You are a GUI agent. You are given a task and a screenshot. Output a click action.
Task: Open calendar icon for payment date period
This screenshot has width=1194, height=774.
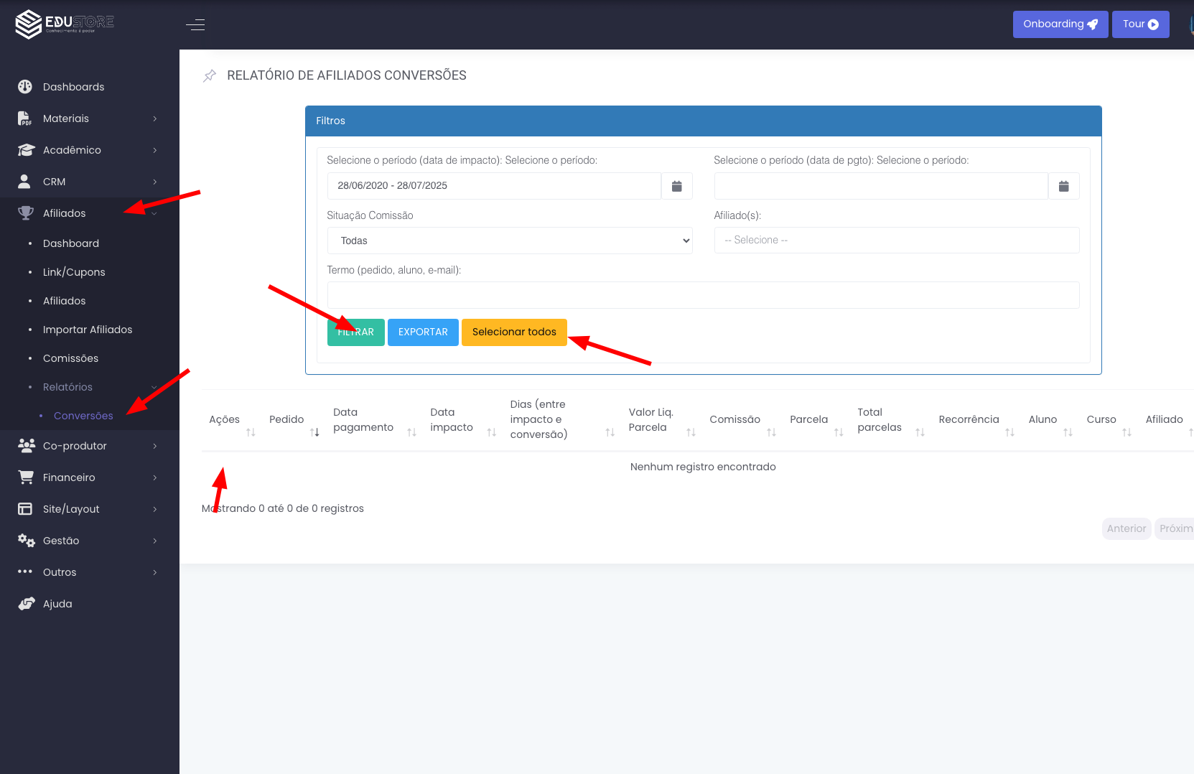coord(1063,186)
